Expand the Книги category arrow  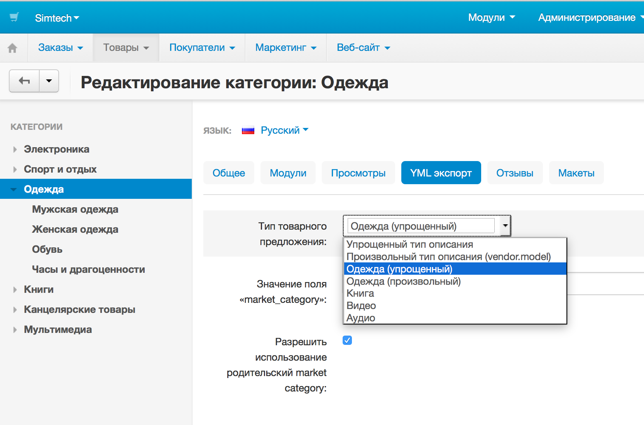pos(15,290)
